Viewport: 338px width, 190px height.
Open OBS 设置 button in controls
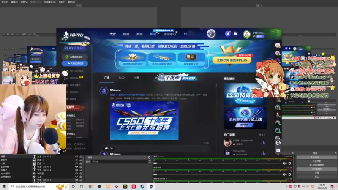316,173
